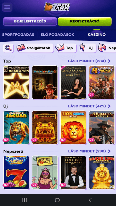Tap the Android home button
116x206 pixels.
point(57,200)
